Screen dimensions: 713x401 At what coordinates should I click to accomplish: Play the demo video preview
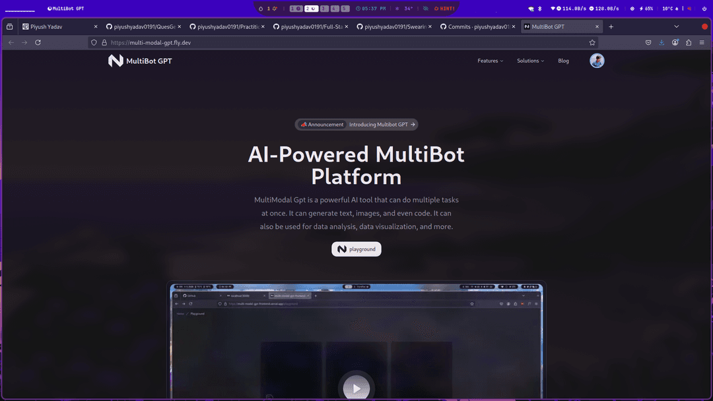(x=356, y=388)
